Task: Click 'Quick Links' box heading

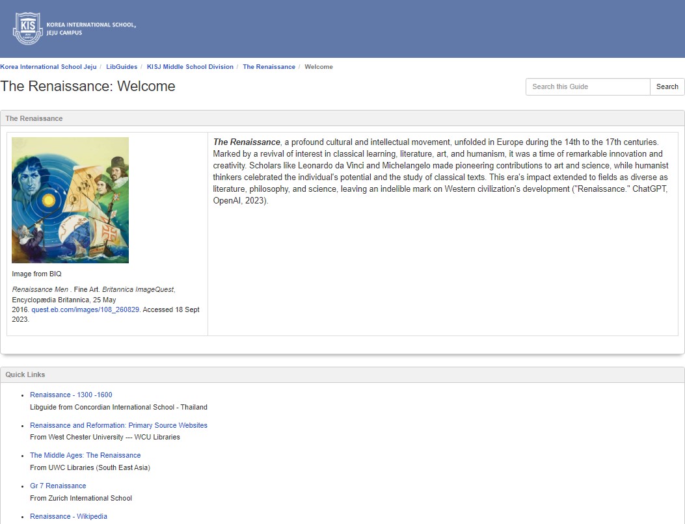Action: 25,374
